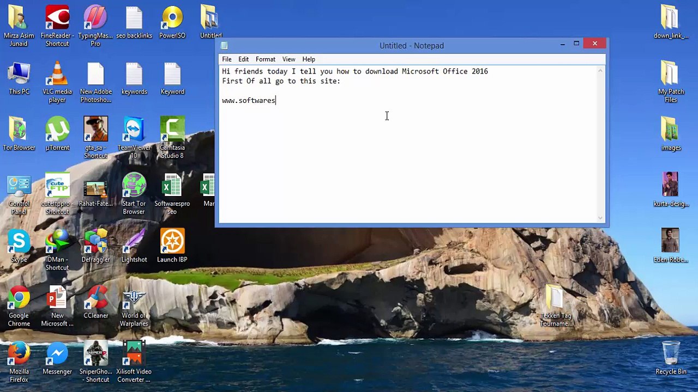The height and width of the screenshot is (392, 698).
Task: Click the Notepad icon in the title bar
Action: [224, 46]
